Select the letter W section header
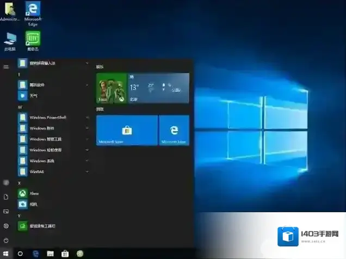Screen dimensions: 346x259 point(20,107)
